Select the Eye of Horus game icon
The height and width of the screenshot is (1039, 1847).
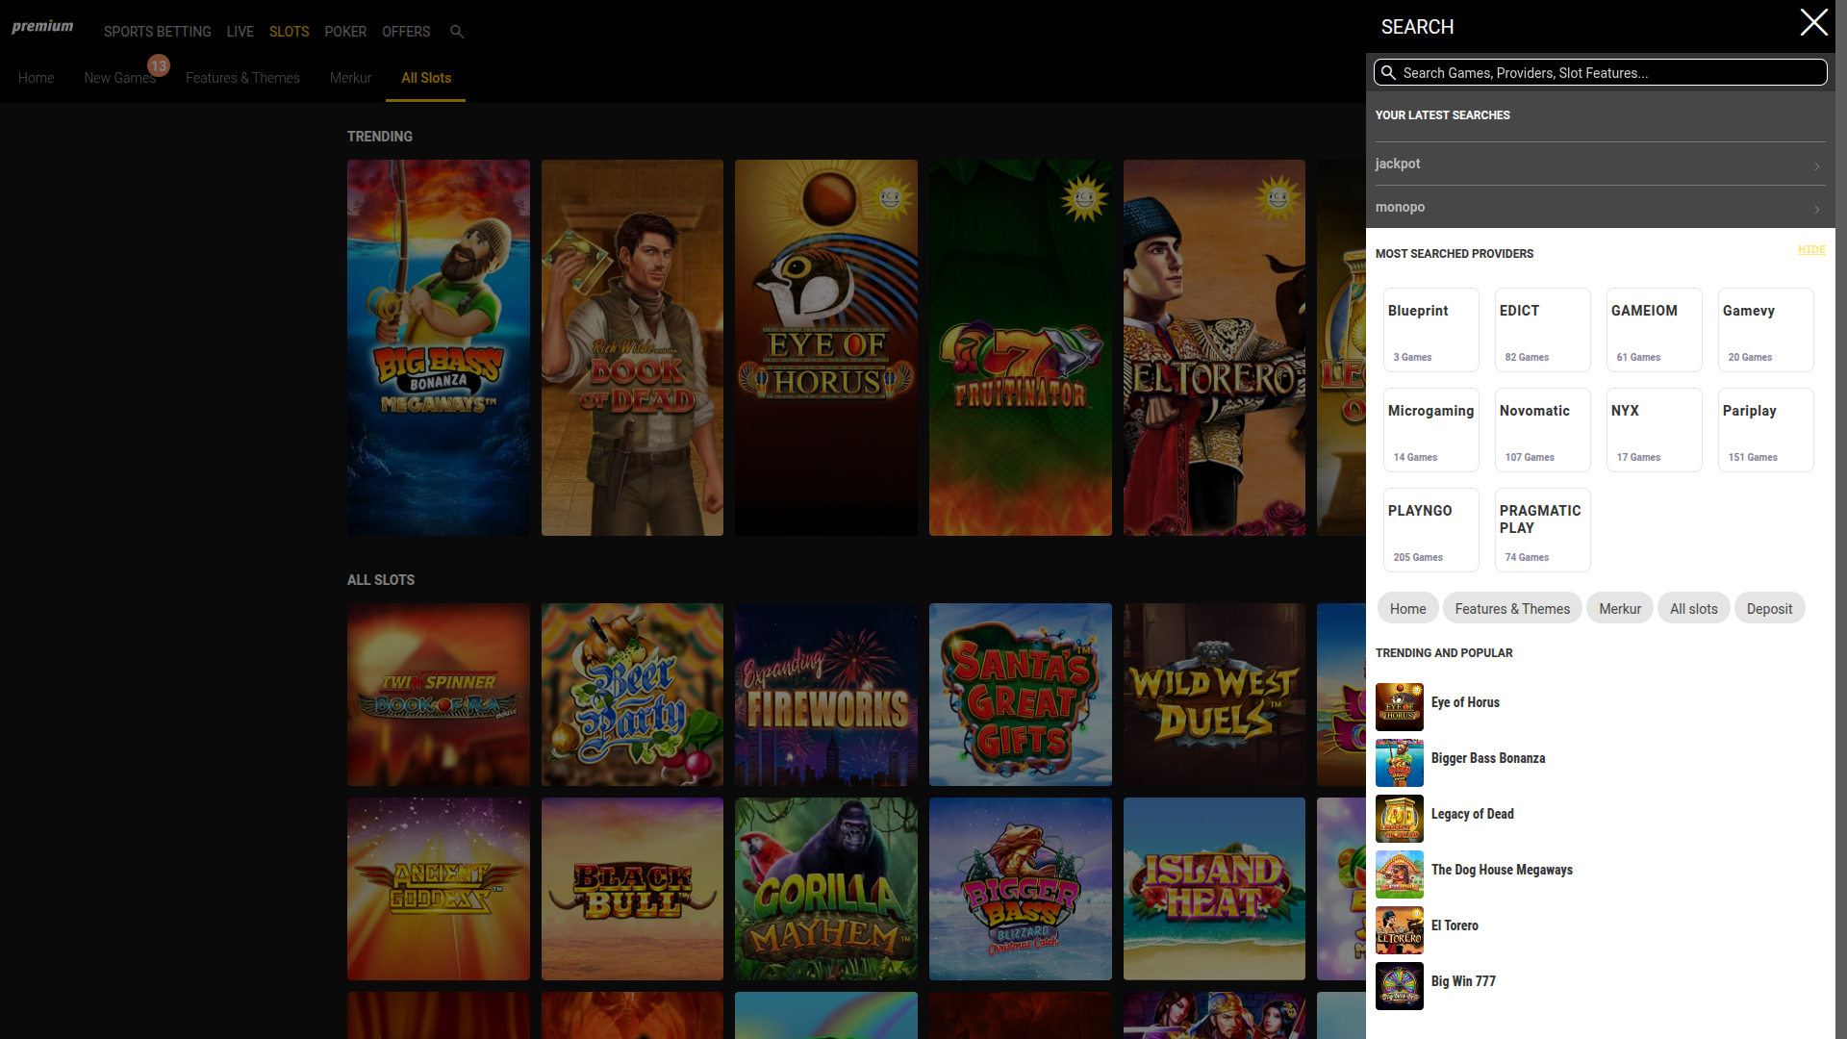coord(1400,707)
